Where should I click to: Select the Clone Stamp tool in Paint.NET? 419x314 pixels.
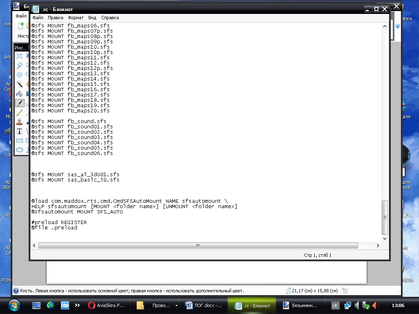pyautogui.click(x=20, y=122)
